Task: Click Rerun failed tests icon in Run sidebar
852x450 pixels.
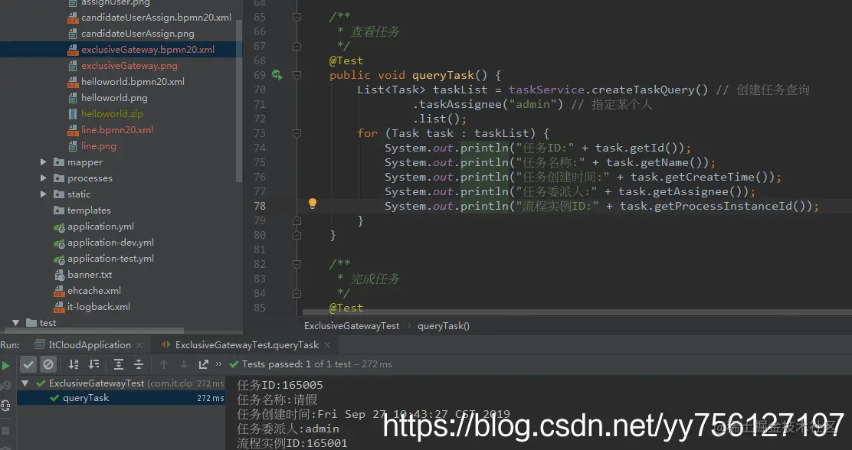Action: (x=5, y=386)
